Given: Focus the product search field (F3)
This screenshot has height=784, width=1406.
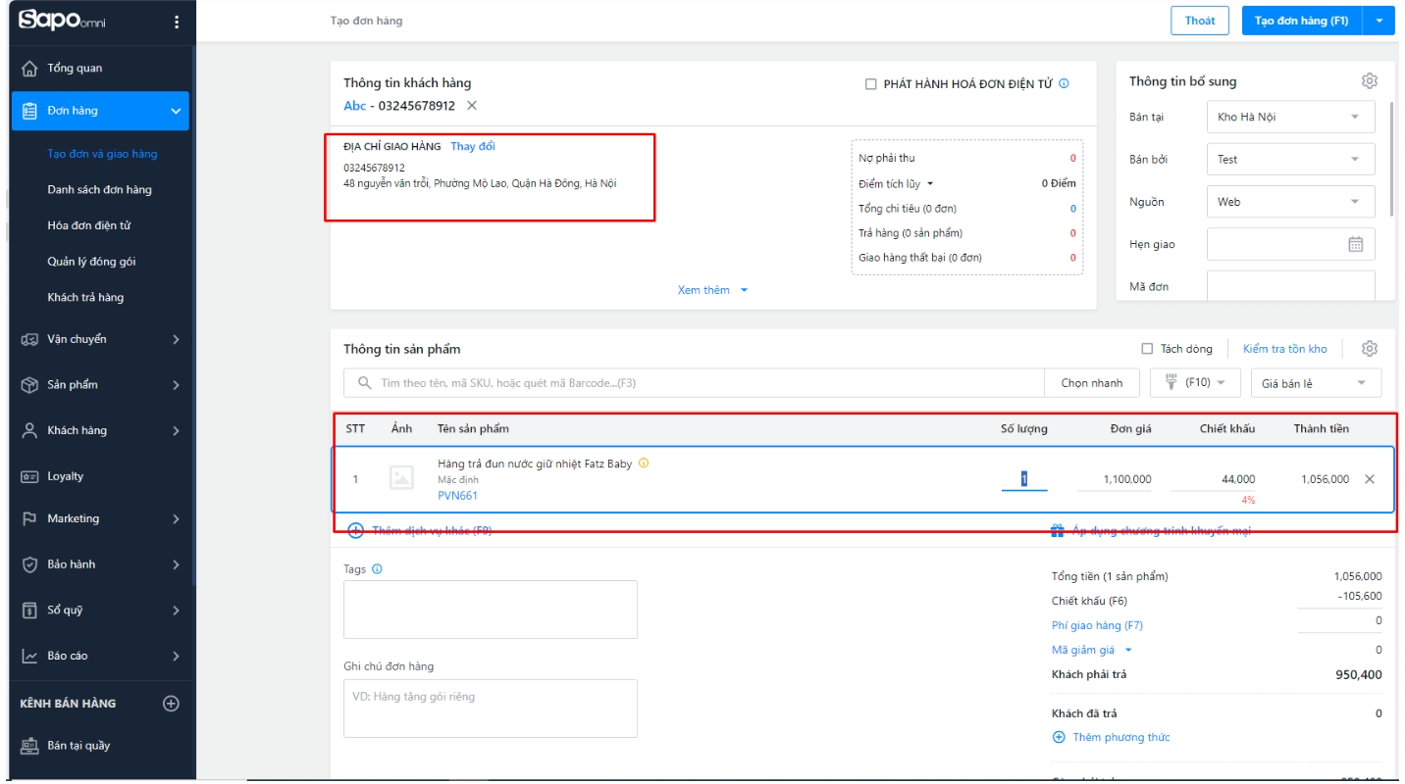Looking at the screenshot, I should click(694, 383).
